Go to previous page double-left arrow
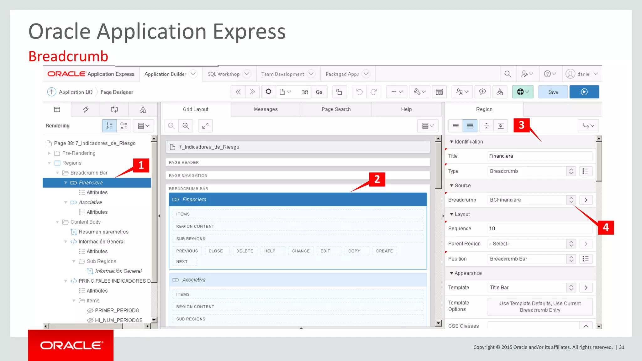 238,92
